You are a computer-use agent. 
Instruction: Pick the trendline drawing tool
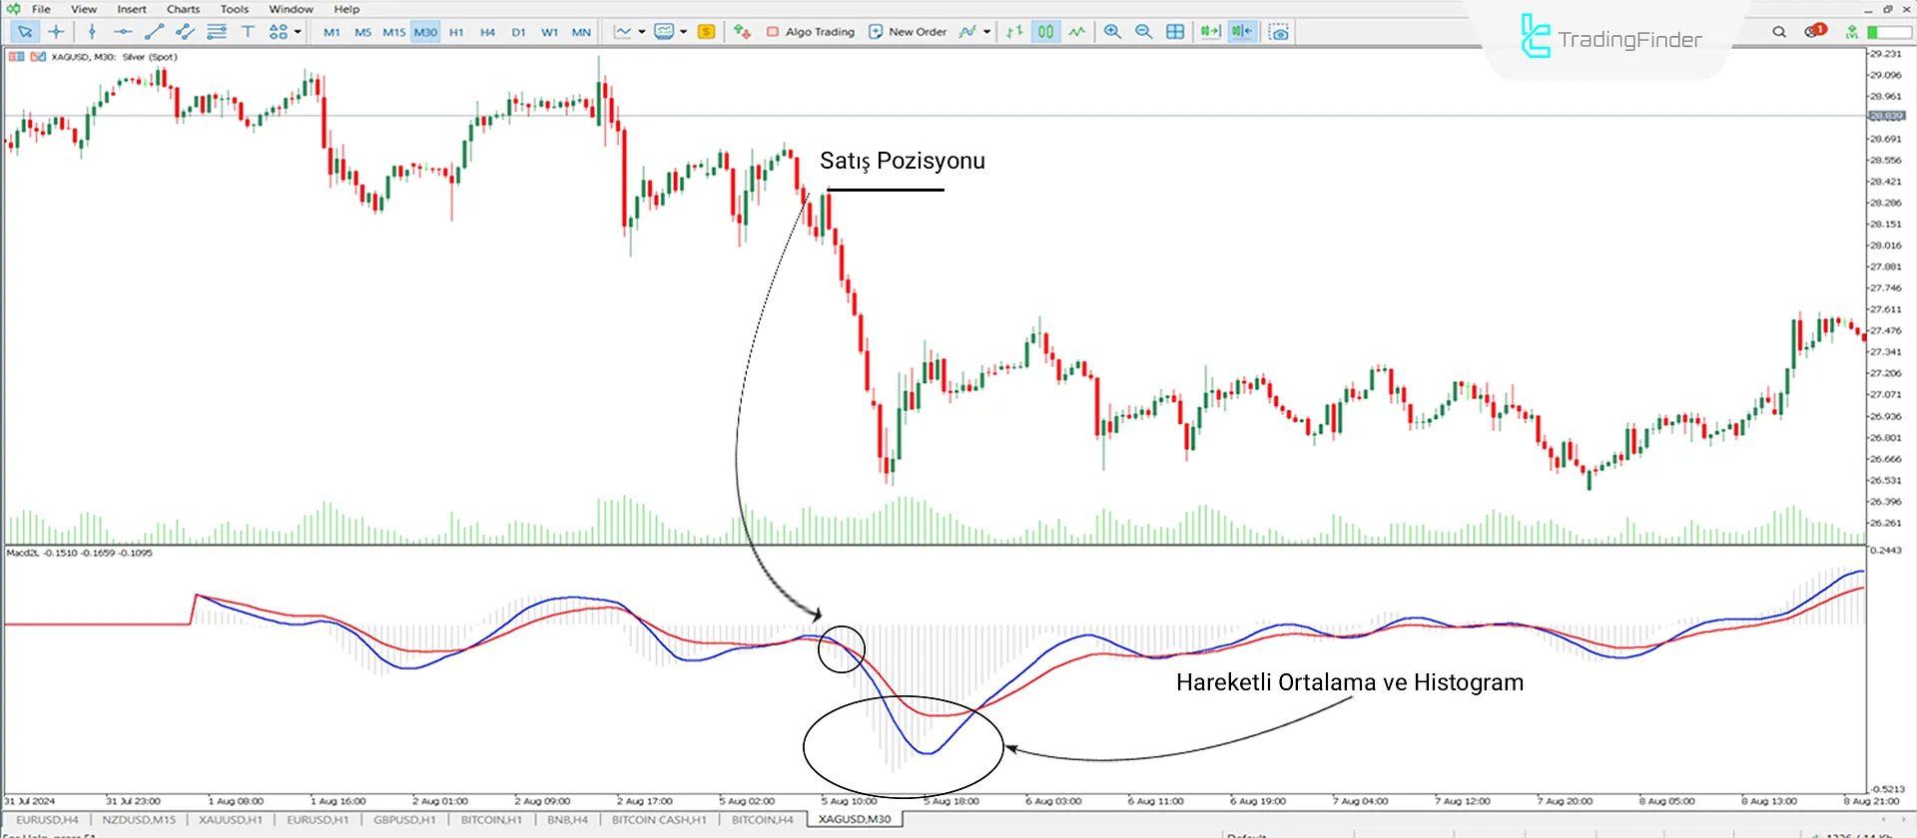click(154, 32)
